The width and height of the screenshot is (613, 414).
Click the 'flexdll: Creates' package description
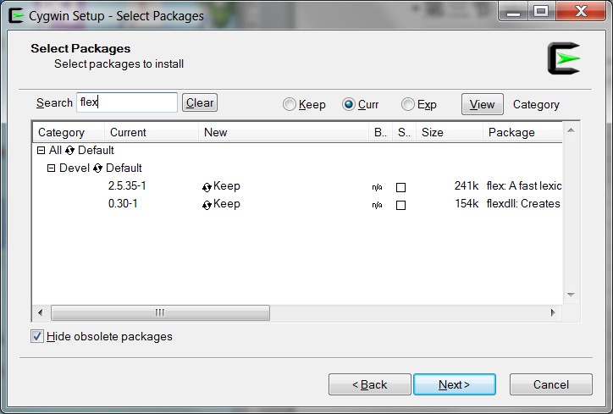[x=523, y=204]
